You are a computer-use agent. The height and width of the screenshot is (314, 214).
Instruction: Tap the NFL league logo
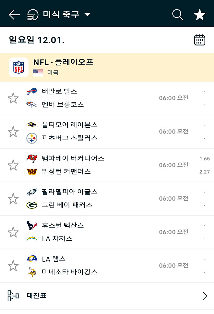[x=18, y=67]
